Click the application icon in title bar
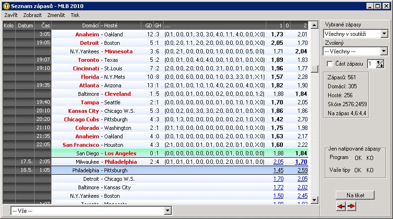 point(7,6)
